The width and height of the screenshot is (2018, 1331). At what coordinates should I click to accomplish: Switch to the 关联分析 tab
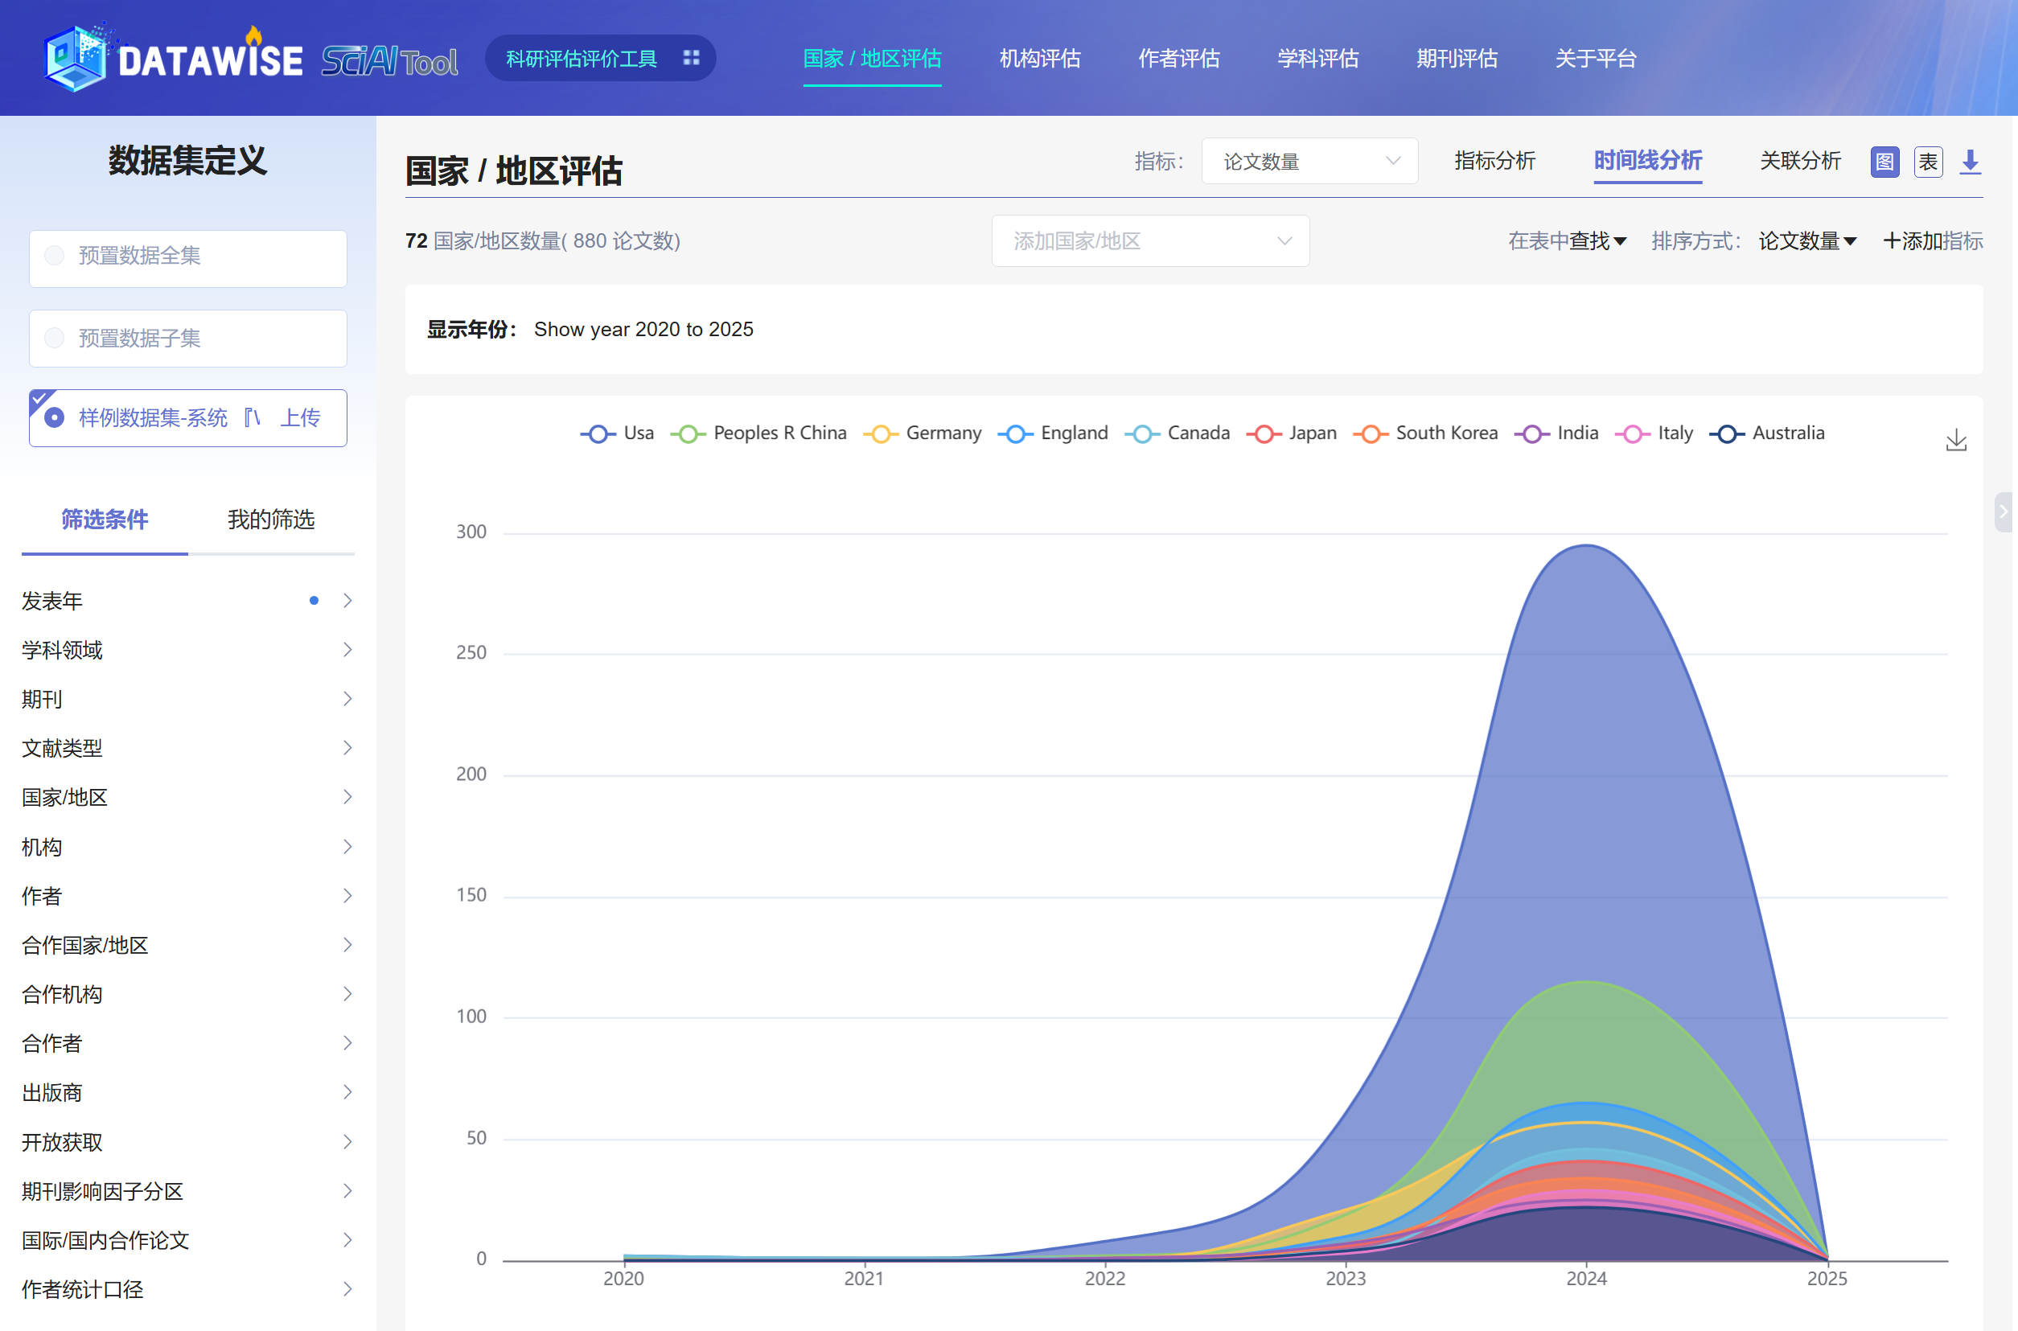tap(1799, 160)
